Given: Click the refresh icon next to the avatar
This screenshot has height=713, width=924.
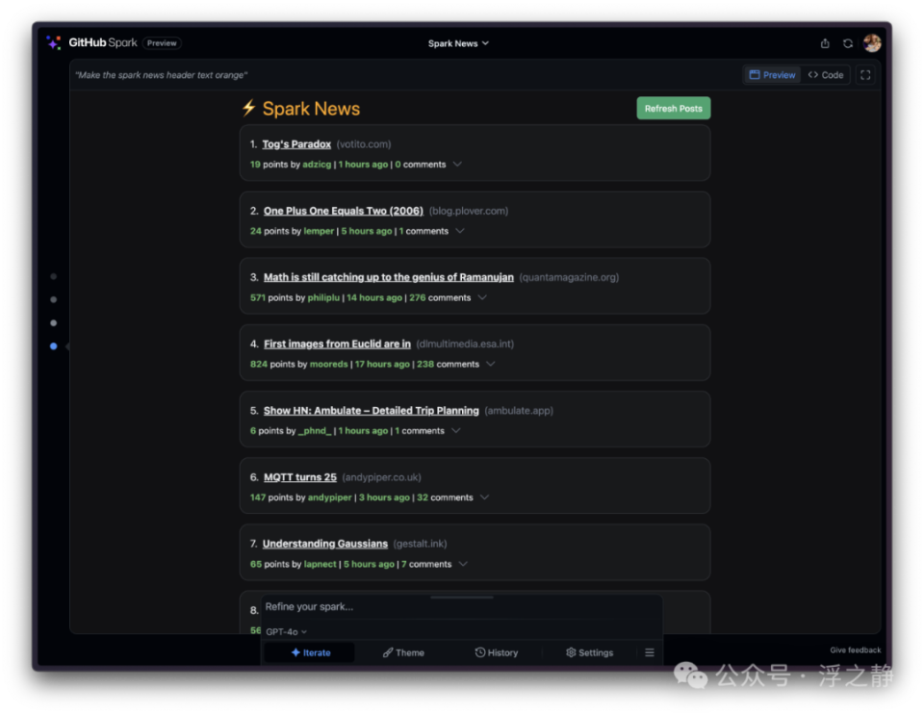Looking at the screenshot, I should tap(848, 42).
